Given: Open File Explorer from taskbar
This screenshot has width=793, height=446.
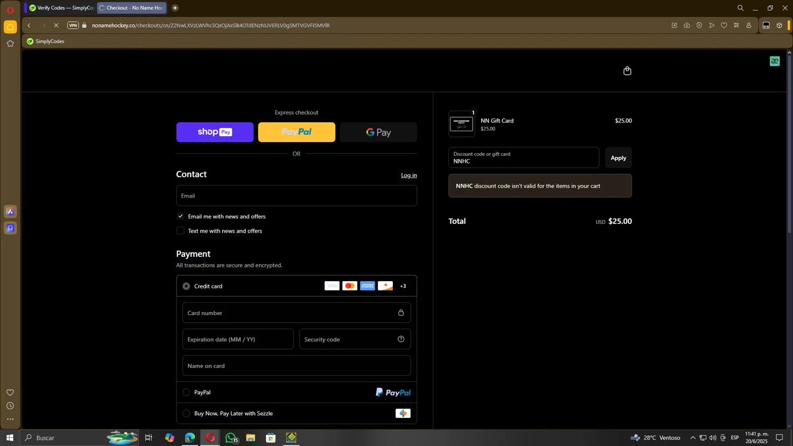Looking at the screenshot, I should (251, 438).
